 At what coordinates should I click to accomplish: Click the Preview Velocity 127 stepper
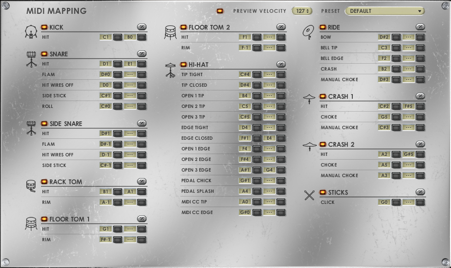pos(302,11)
